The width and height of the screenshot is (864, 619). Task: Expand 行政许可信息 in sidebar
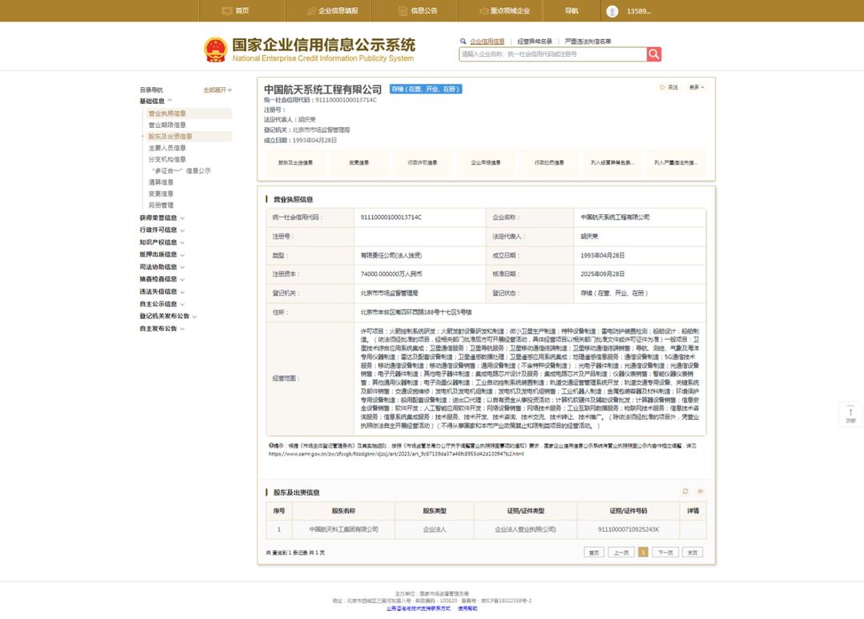(x=162, y=230)
